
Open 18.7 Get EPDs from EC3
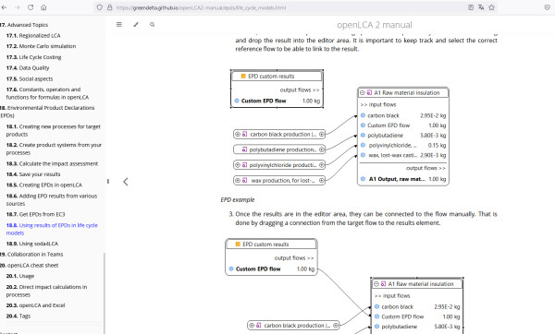35,214
